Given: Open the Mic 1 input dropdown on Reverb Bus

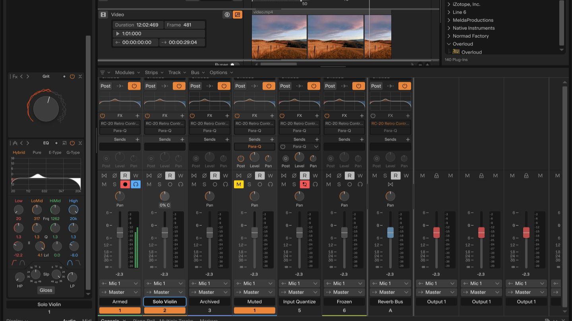Looking at the screenshot, I should pos(390,283).
